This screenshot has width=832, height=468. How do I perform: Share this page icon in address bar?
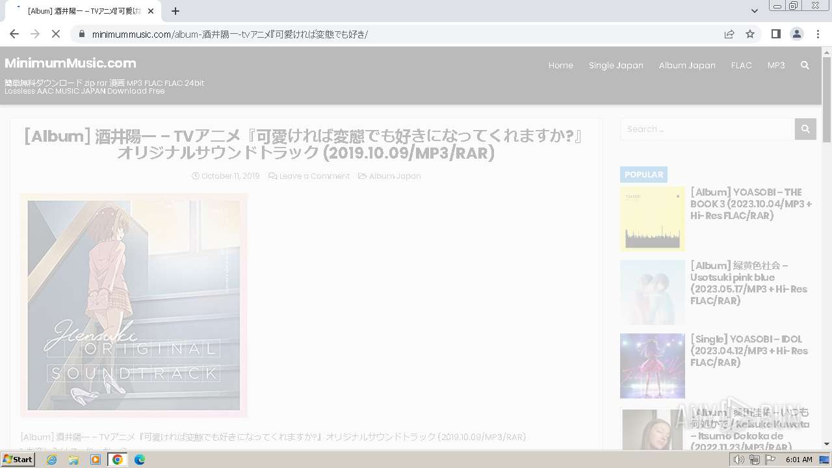[729, 34]
